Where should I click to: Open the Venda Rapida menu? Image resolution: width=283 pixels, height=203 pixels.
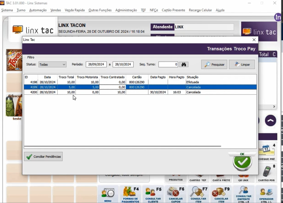point(75,10)
